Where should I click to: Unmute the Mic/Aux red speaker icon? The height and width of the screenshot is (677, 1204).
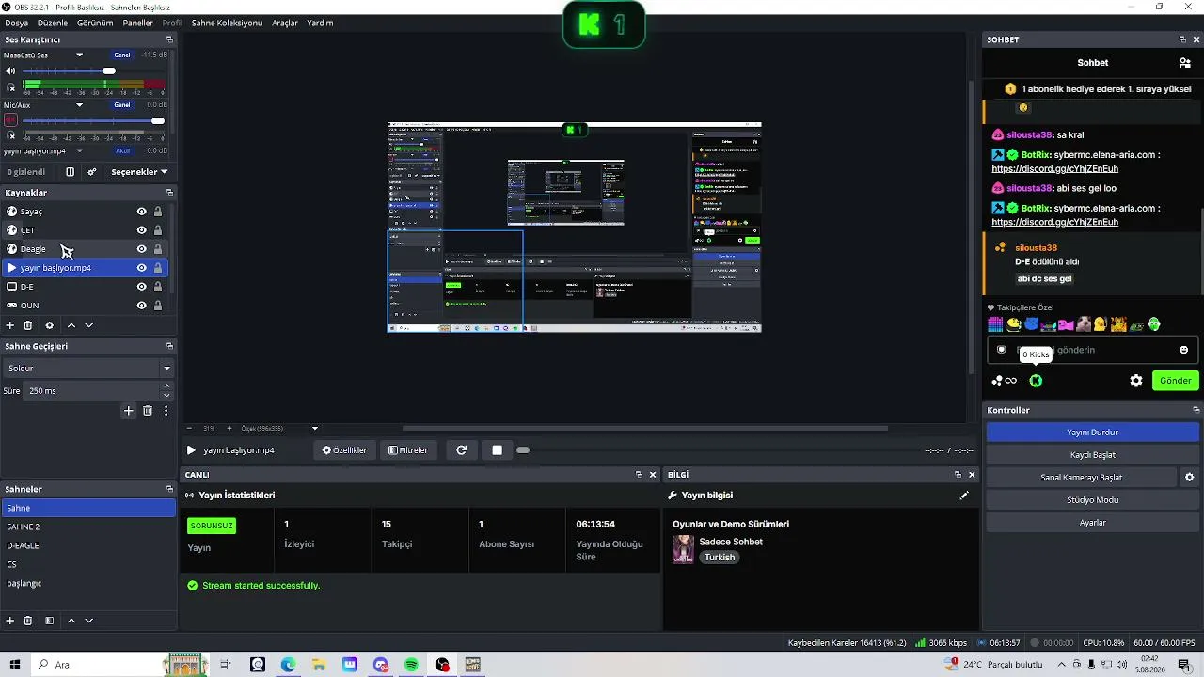coord(10,120)
